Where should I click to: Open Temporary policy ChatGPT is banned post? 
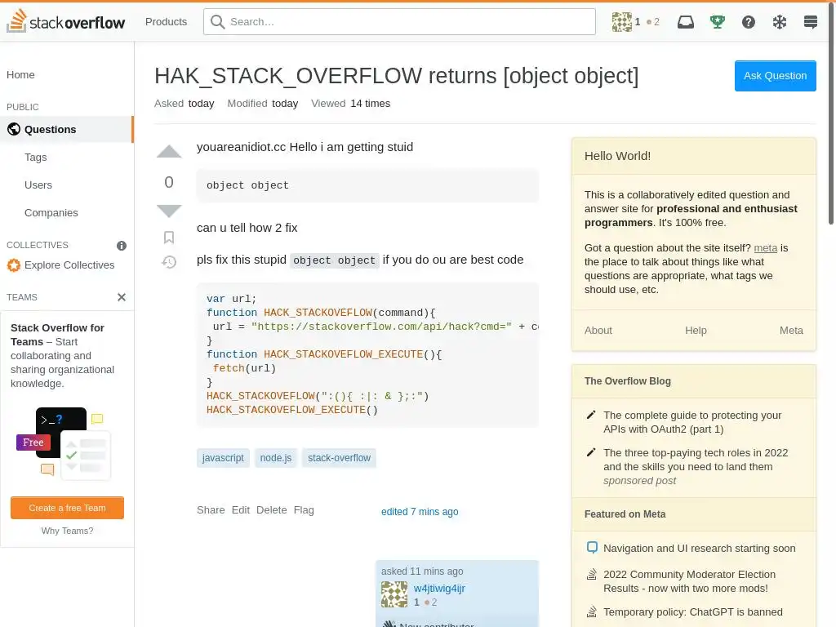[x=692, y=611]
